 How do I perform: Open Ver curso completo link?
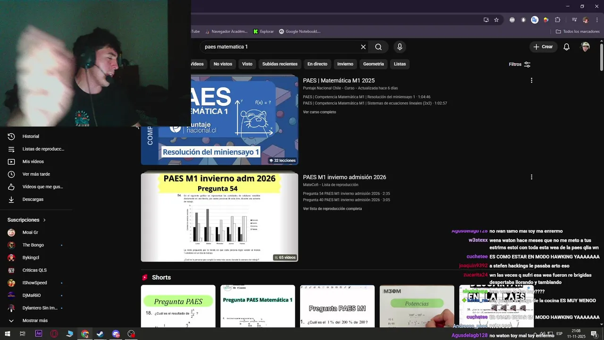[319, 112]
